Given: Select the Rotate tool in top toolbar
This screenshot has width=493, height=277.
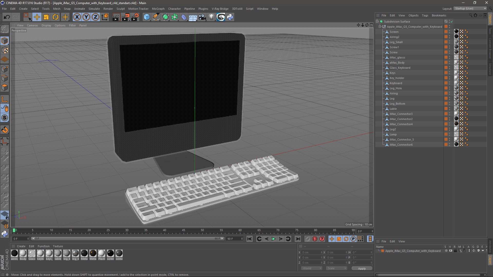Looking at the screenshot, I should click(x=55, y=17).
